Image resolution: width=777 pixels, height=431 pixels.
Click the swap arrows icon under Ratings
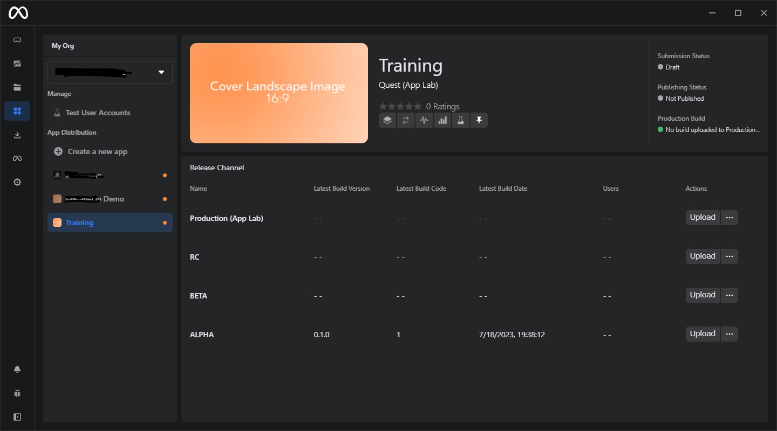click(x=406, y=121)
